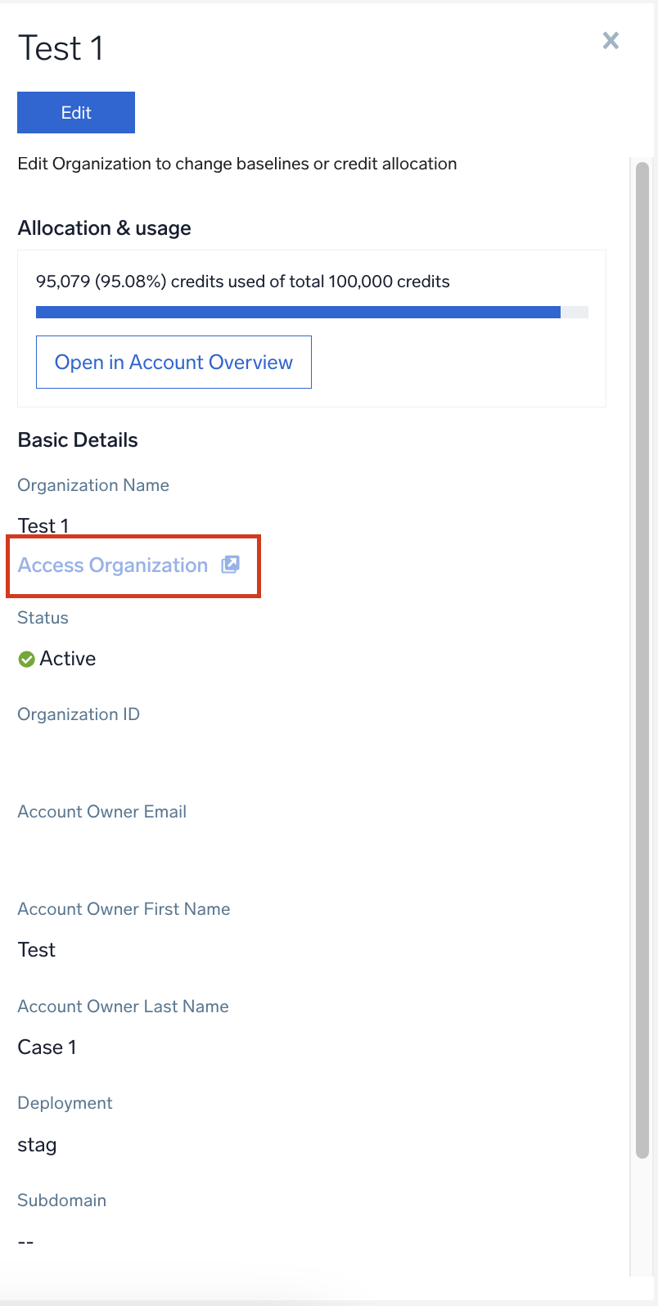
Task: Open in Account Overview
Action: pos(174,363)
